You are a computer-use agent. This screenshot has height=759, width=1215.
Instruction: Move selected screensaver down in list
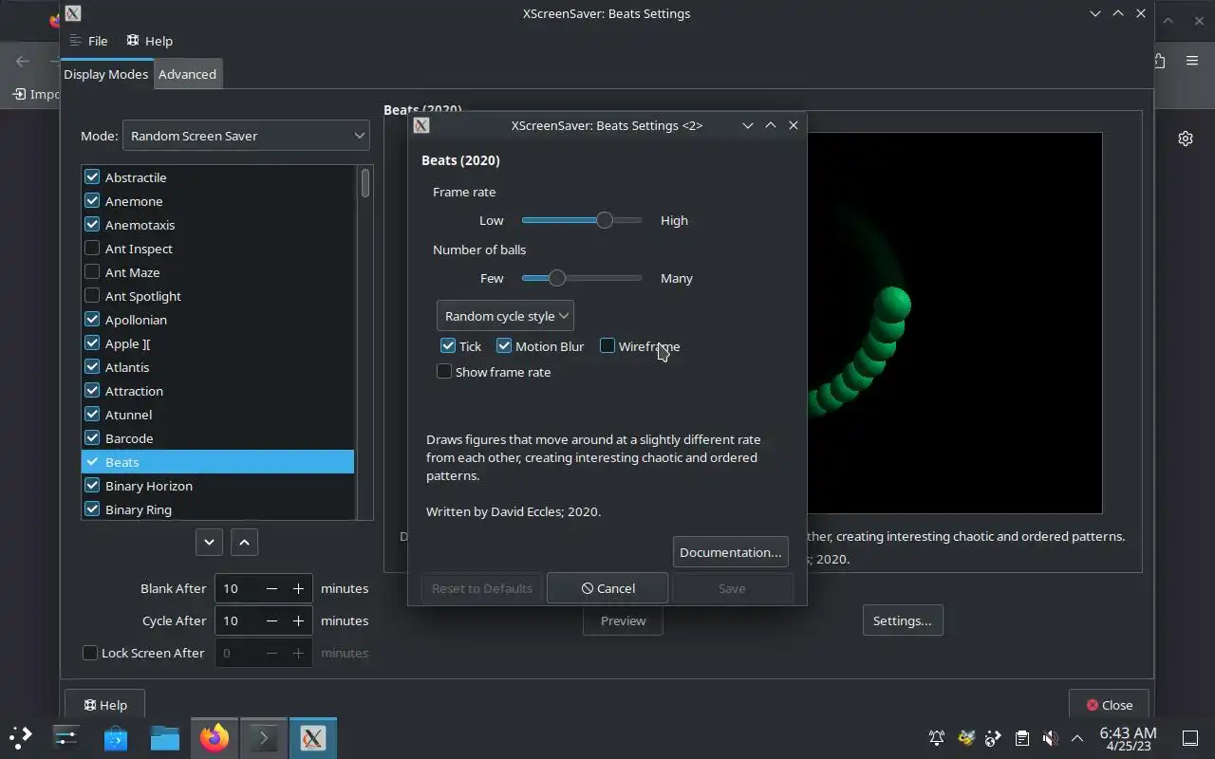(209, 542)
